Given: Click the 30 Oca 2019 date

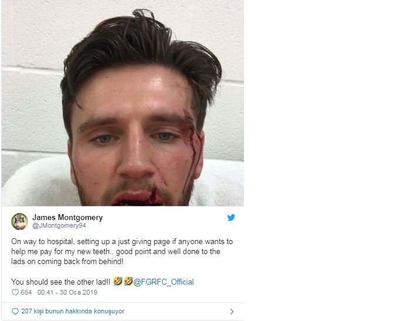Looking at the screenshot, I should point(79,292).
